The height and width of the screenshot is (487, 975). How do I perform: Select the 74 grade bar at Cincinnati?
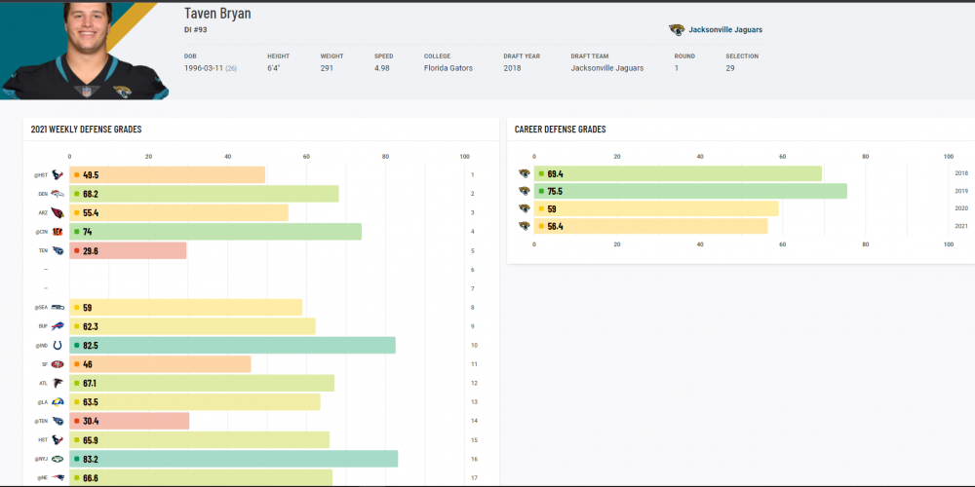[215, 232]
